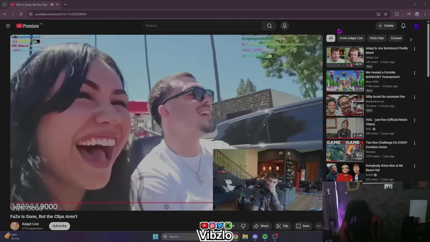430x242 pixels.
Task: Save the video to a playlist
Action: [x=302, y=226]
